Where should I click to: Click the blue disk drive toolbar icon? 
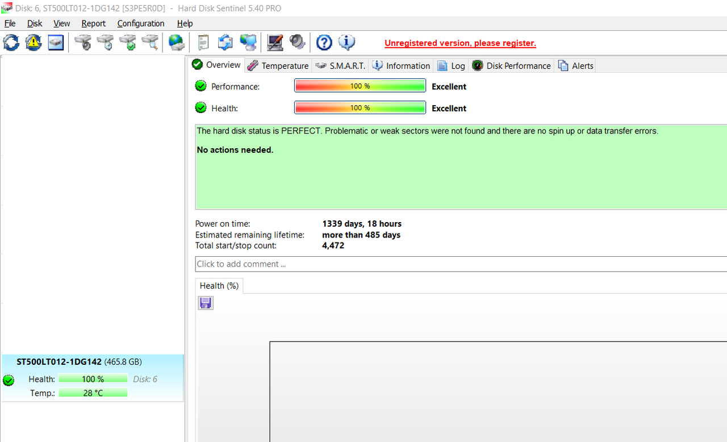(x=56, y=42)
